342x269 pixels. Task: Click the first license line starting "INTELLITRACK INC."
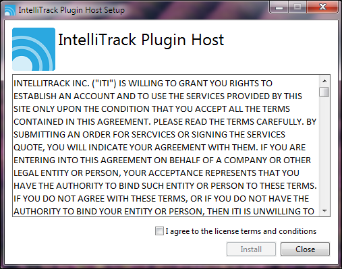[143, 84]
